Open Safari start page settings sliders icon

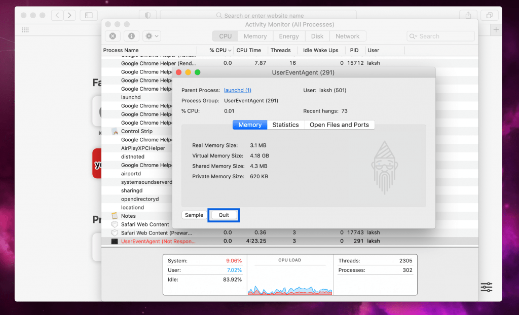click(487, 287)
